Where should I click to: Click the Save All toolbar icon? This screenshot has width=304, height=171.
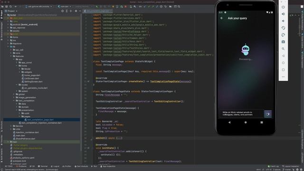click(6, 7)
